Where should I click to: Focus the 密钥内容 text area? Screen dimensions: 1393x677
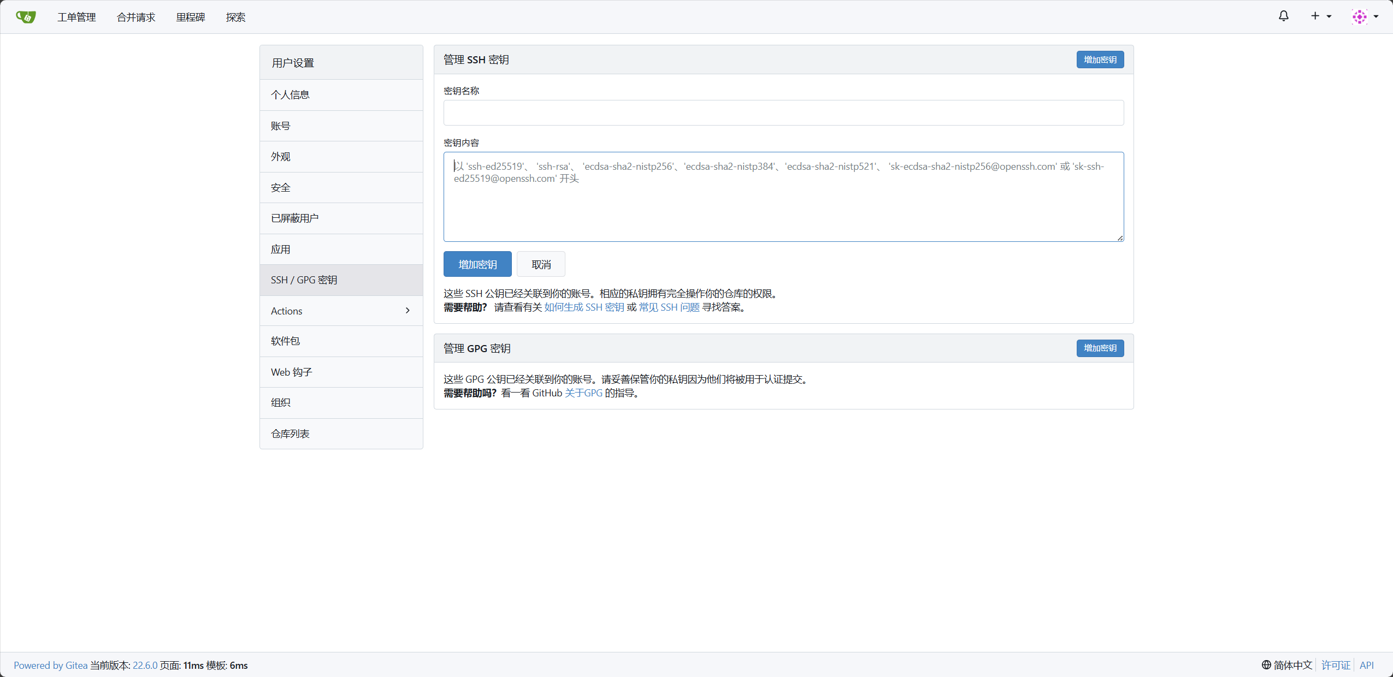(783, 207)
